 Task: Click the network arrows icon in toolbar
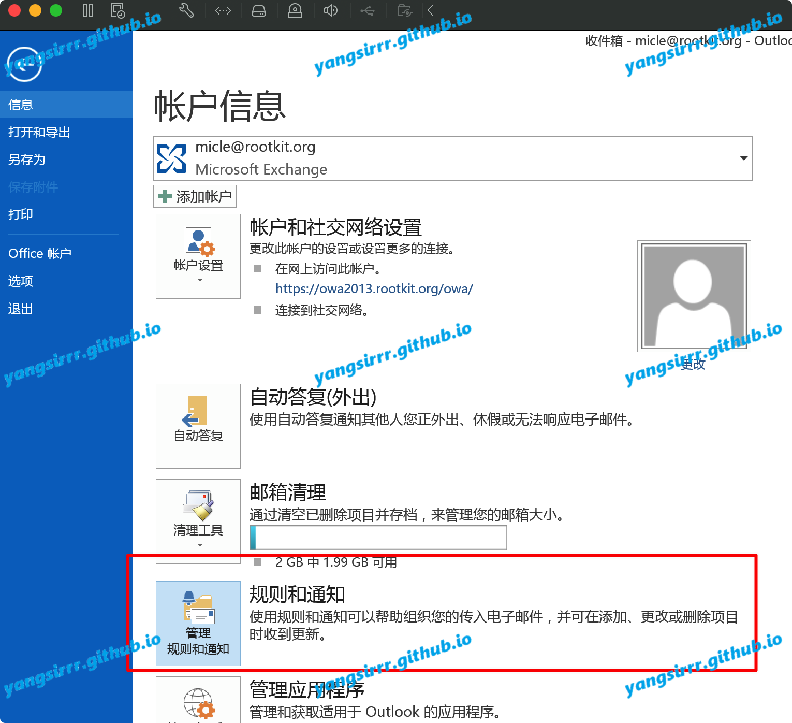point(223,10)
